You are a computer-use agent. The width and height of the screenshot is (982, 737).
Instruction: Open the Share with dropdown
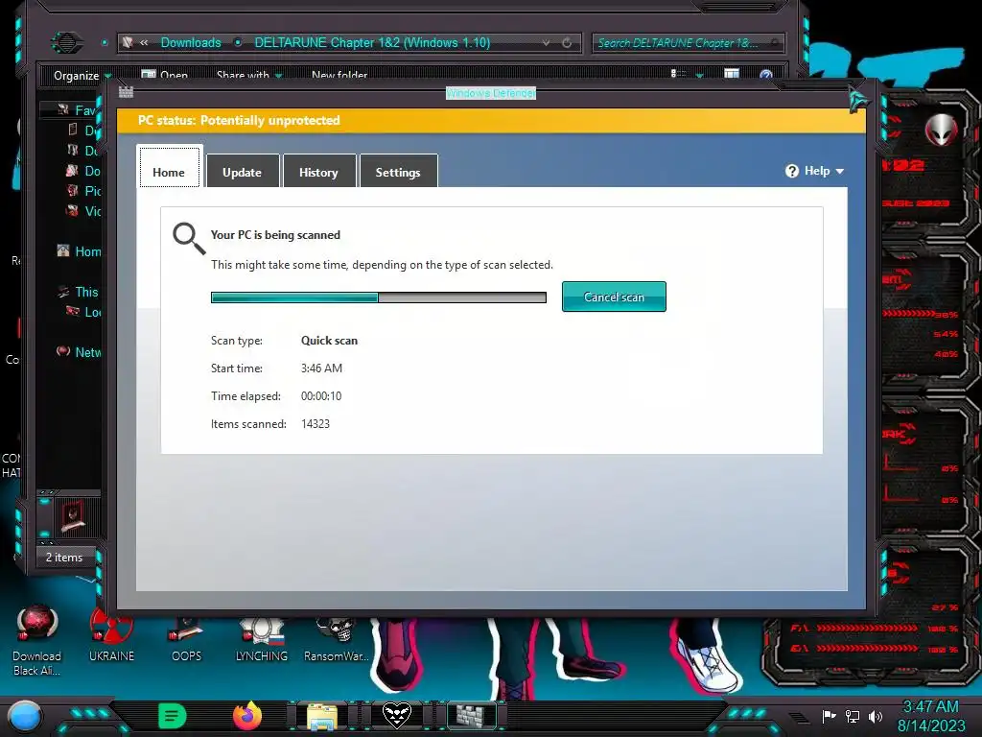pos(248,75)
